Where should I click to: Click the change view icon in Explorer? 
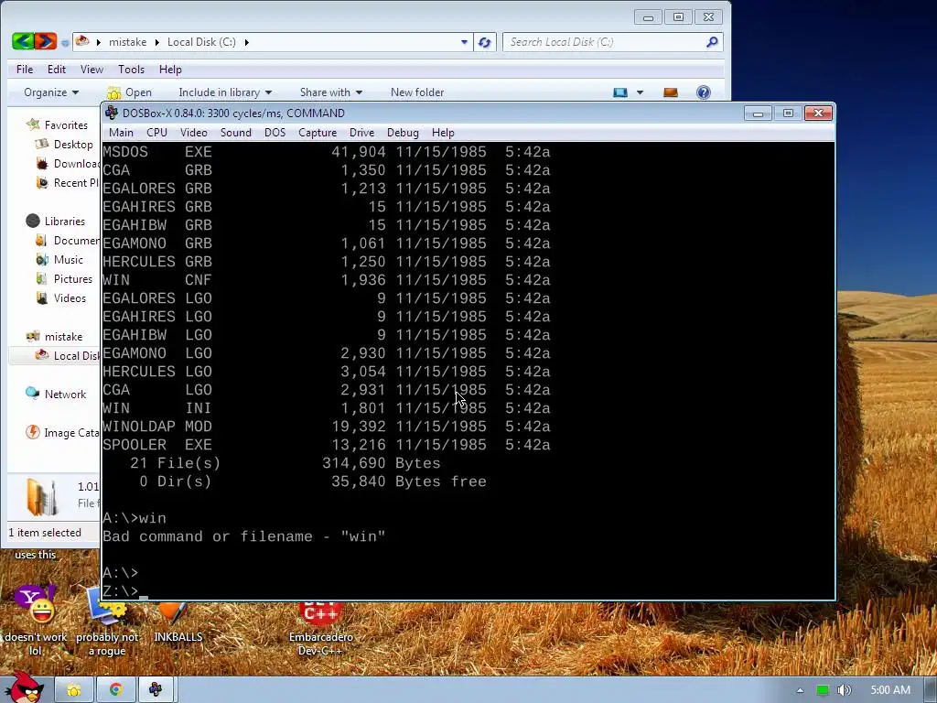(620, 92)
